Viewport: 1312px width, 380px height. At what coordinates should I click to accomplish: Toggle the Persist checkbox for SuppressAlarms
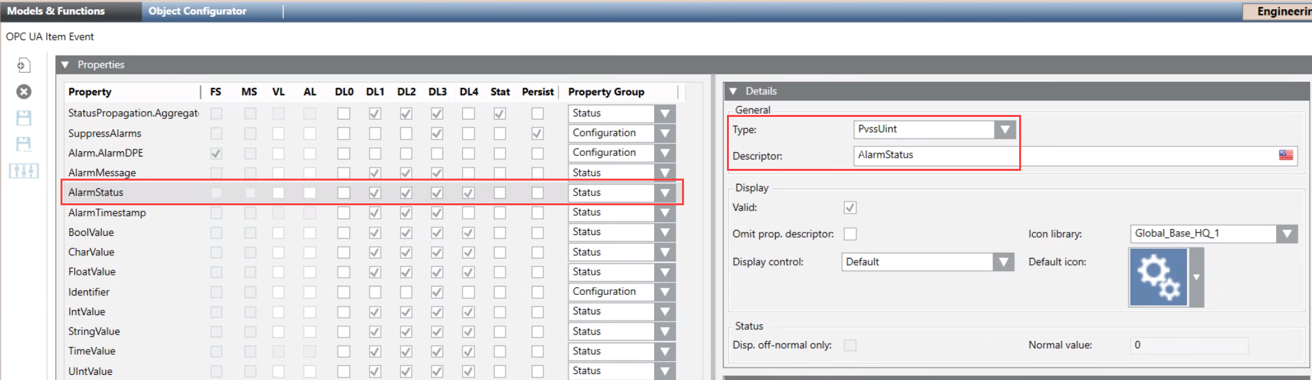click(537, 133)
